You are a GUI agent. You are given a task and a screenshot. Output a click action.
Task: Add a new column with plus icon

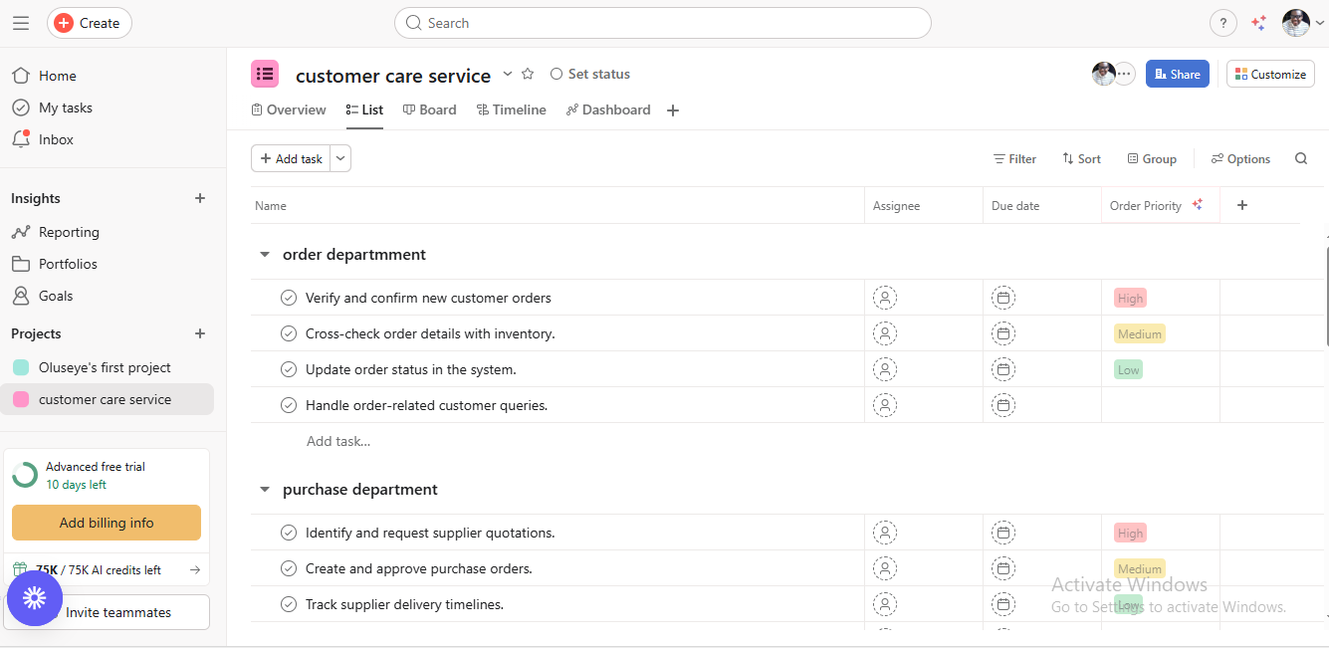(x=1241, y=205)
